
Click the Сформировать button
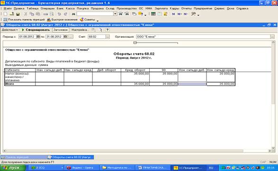click(x=36, y=30)
